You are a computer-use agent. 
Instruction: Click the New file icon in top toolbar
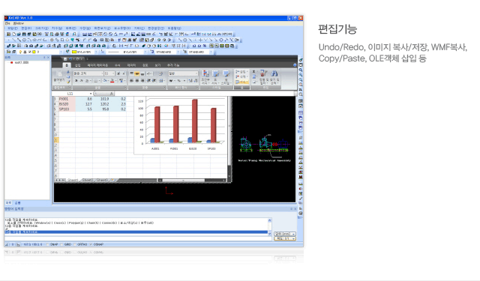(13, 34)
